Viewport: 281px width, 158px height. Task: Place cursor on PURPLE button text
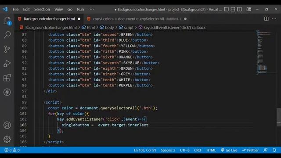126,86
